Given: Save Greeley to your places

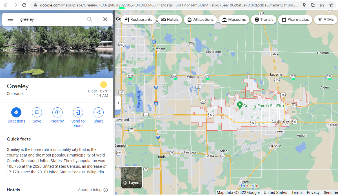Looking at the screenshot, I should tap(37, 113).
